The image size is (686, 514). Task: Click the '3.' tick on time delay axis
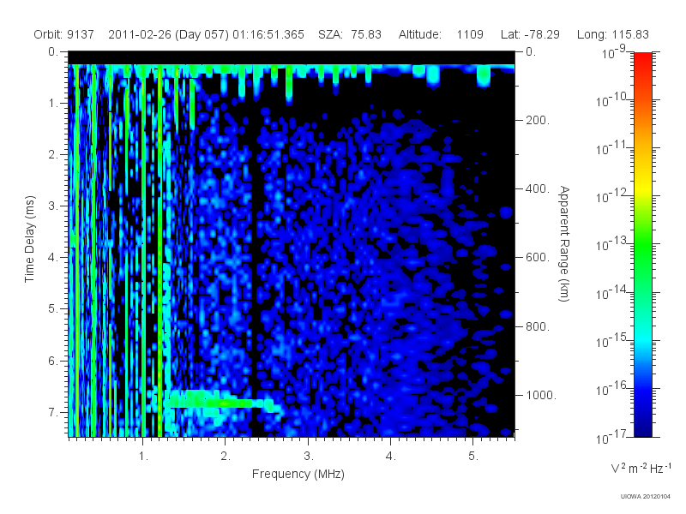pyautogui.click(x=53, y=206)
